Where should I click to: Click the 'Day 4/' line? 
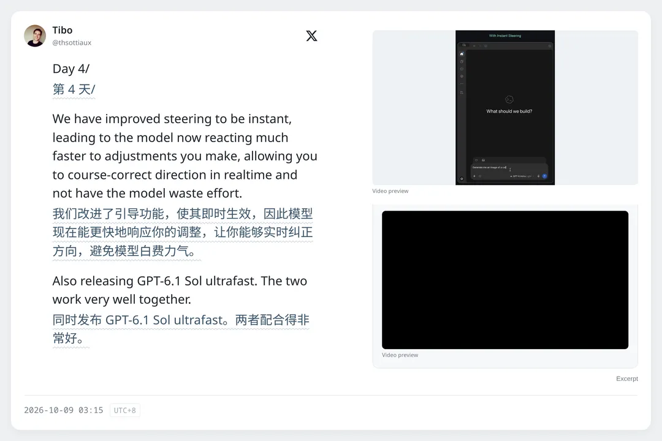coord(71,69)
